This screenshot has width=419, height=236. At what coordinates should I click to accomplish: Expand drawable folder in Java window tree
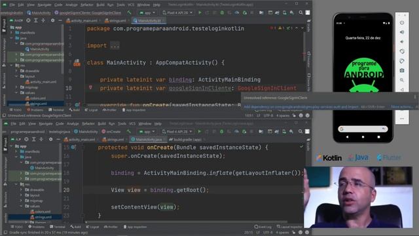pos(22,189)
